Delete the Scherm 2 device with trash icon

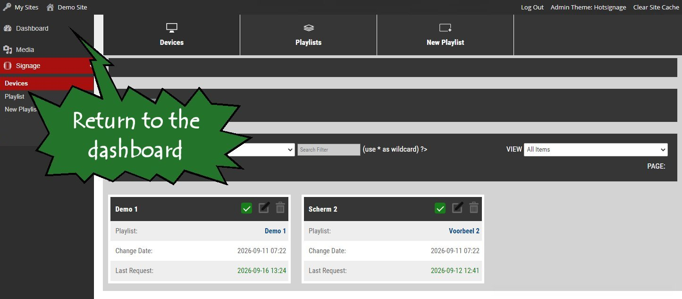[x=474, y=208]
